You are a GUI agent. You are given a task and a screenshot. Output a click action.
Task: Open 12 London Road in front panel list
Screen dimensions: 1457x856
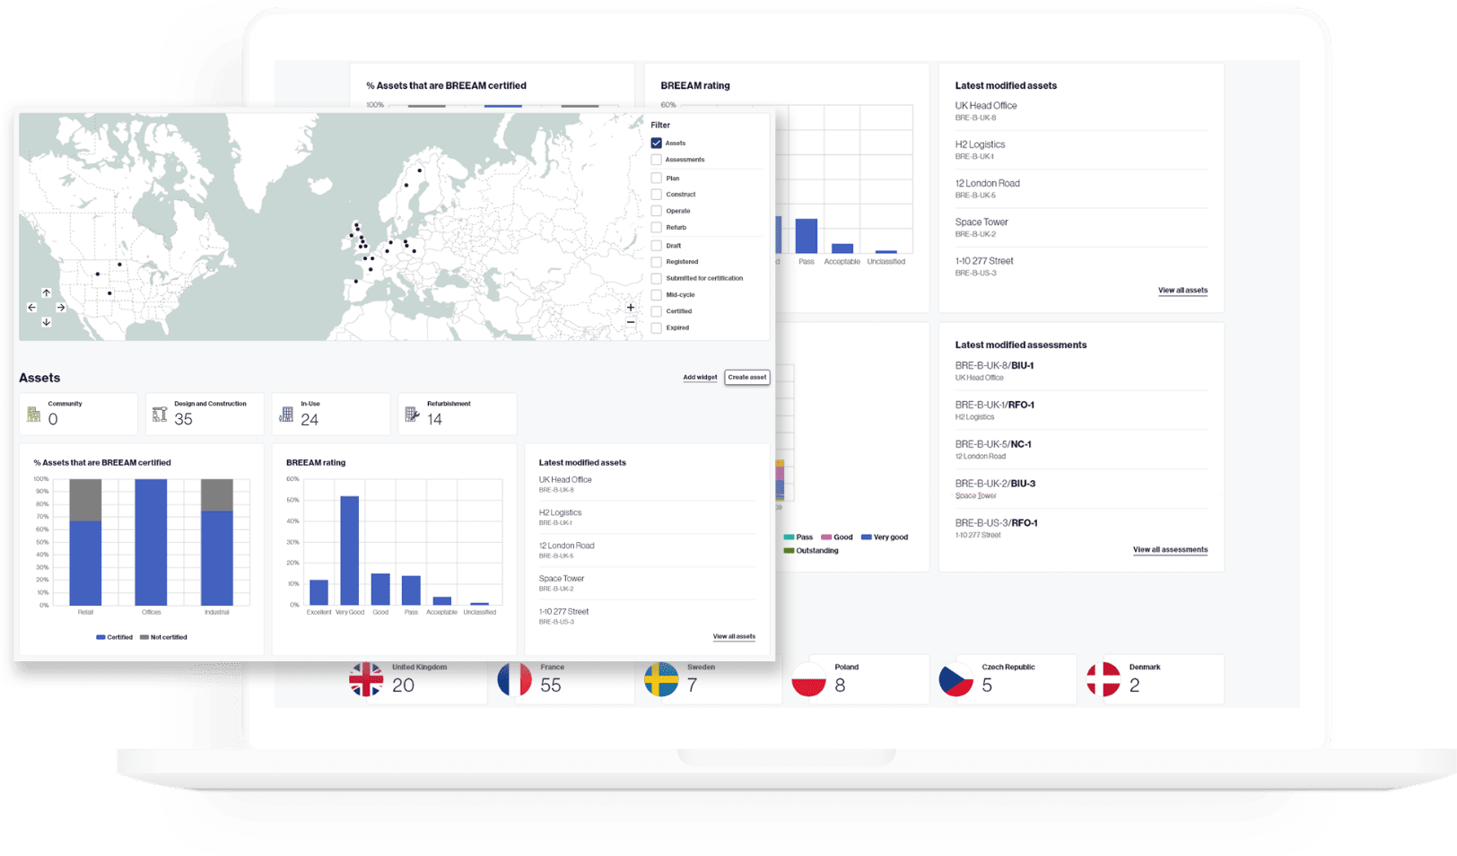click(567, 546)
